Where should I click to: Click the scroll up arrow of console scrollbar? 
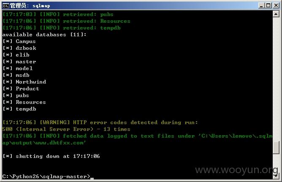276,14
